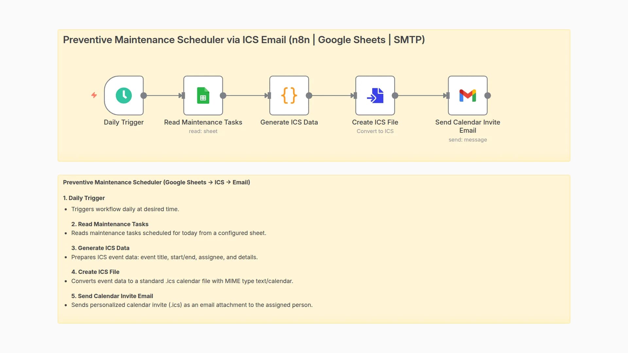Select the Preventive Maintenance Scheduler title sticky note
The height and width of the screenshot is (353, 628).
click(244, 40)
